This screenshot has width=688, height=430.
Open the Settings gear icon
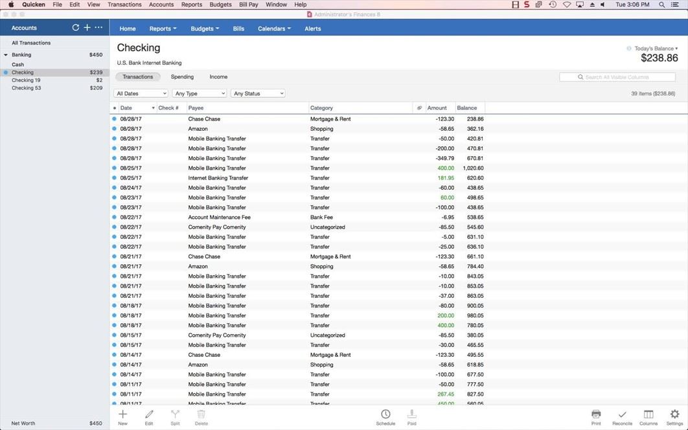674,414
